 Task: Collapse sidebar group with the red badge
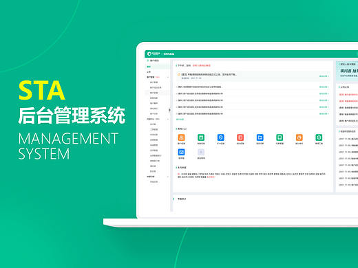[x=168, y=77]
